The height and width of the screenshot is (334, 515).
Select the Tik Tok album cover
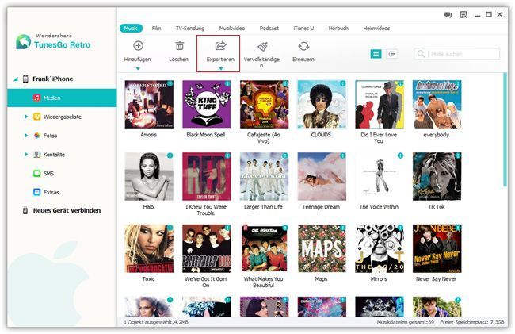click(437, 176)
